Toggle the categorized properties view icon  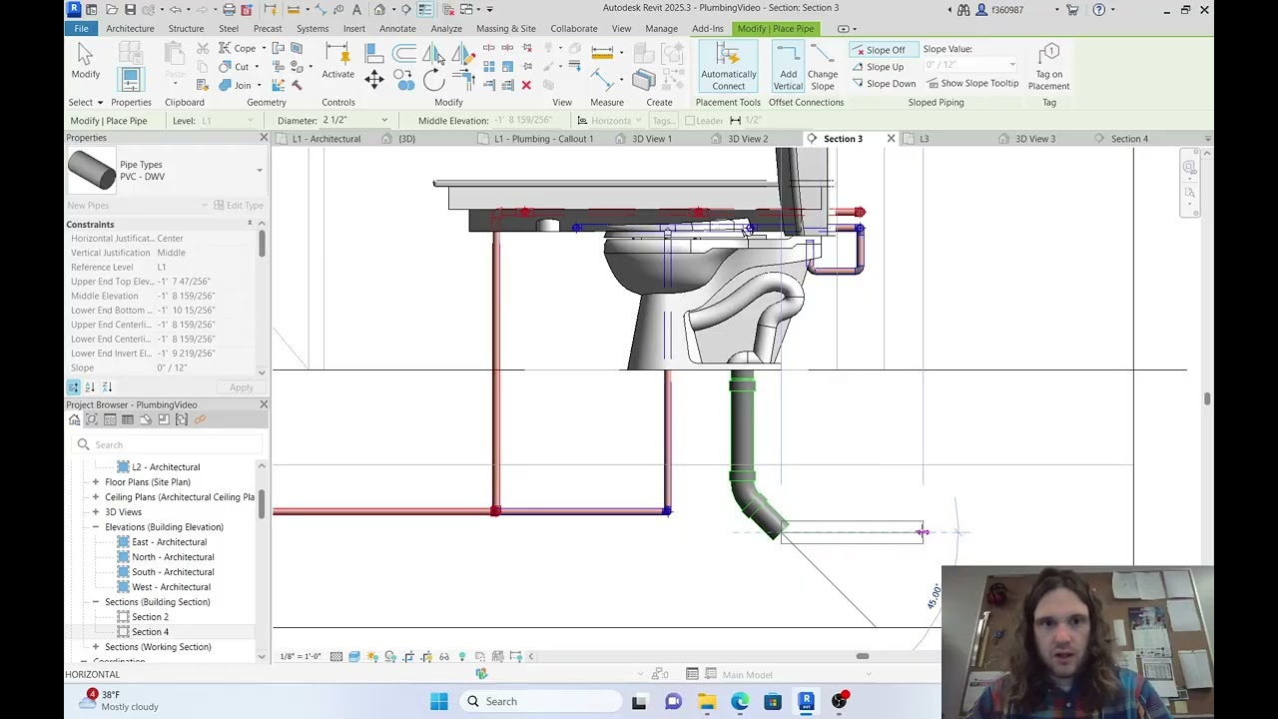73,386
